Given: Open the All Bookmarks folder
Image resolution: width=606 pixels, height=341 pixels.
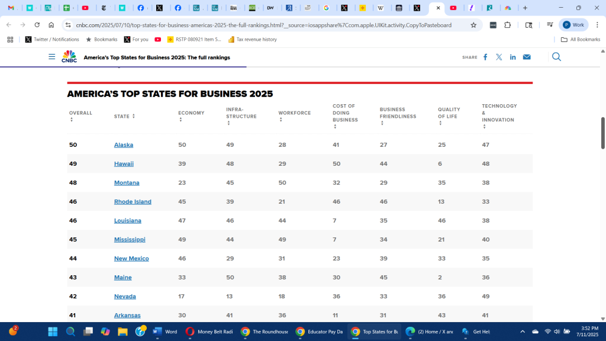Looking at the screenshot, I should click(x=581, y=40).
